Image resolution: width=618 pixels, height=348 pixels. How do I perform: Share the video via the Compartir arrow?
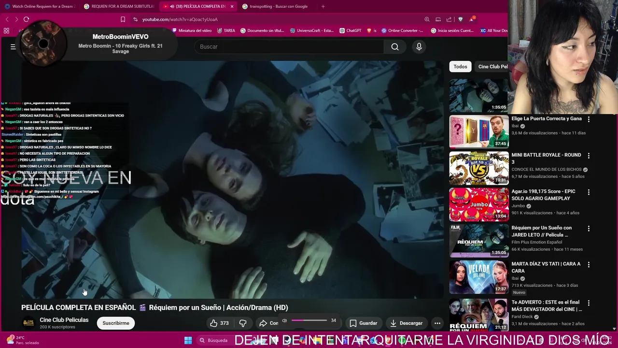tap(268, 323)
